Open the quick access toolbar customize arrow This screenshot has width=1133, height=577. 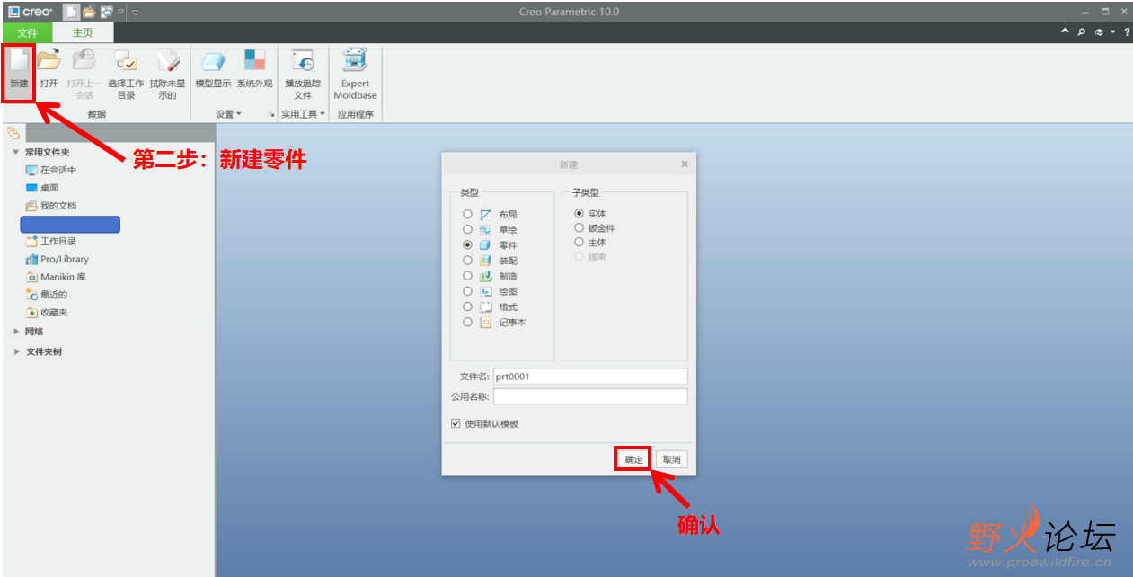pyautogui.click(x=135, y=12)
